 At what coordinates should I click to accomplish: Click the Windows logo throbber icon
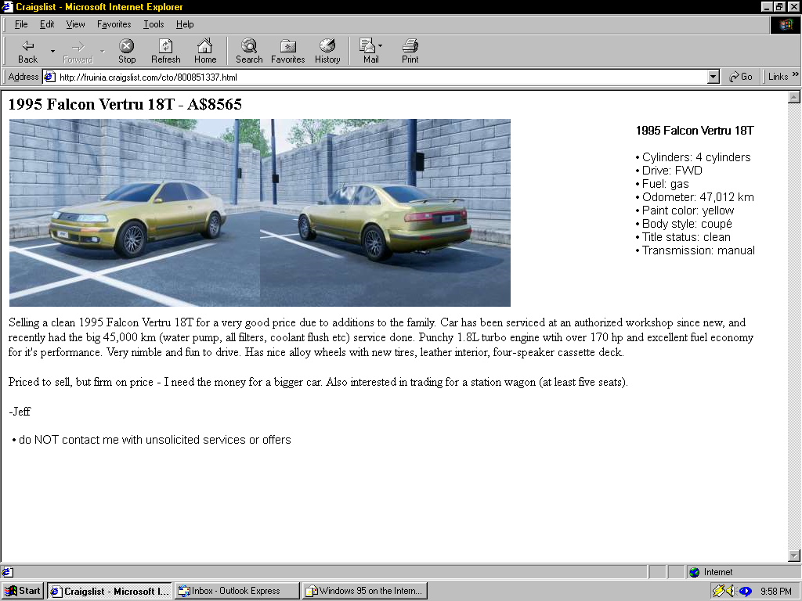[x=785, y=24]
